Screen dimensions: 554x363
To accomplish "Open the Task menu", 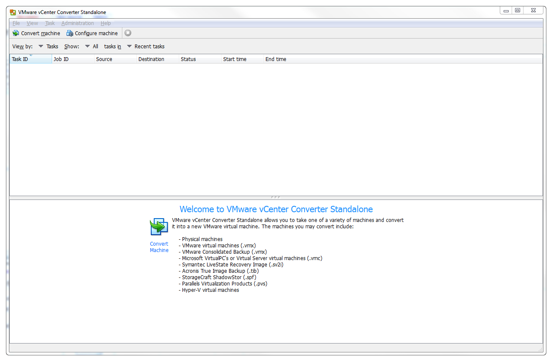I will pos(50,23).
